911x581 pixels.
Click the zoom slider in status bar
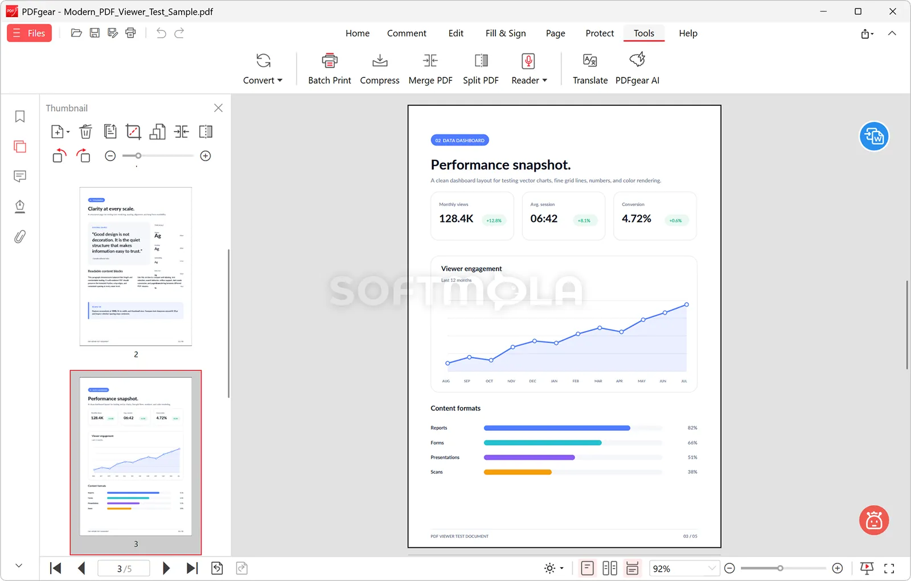pos(783,568)
